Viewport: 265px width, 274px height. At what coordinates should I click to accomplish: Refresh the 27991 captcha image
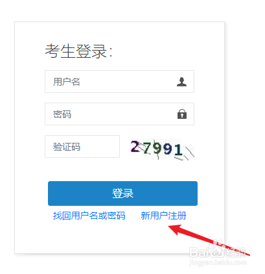[x=162, y=149]
